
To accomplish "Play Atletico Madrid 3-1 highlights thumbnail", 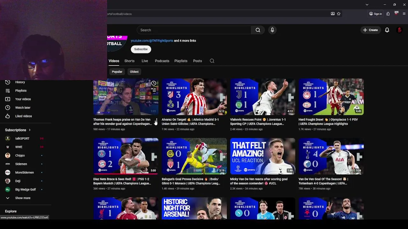I will point(194,97).
